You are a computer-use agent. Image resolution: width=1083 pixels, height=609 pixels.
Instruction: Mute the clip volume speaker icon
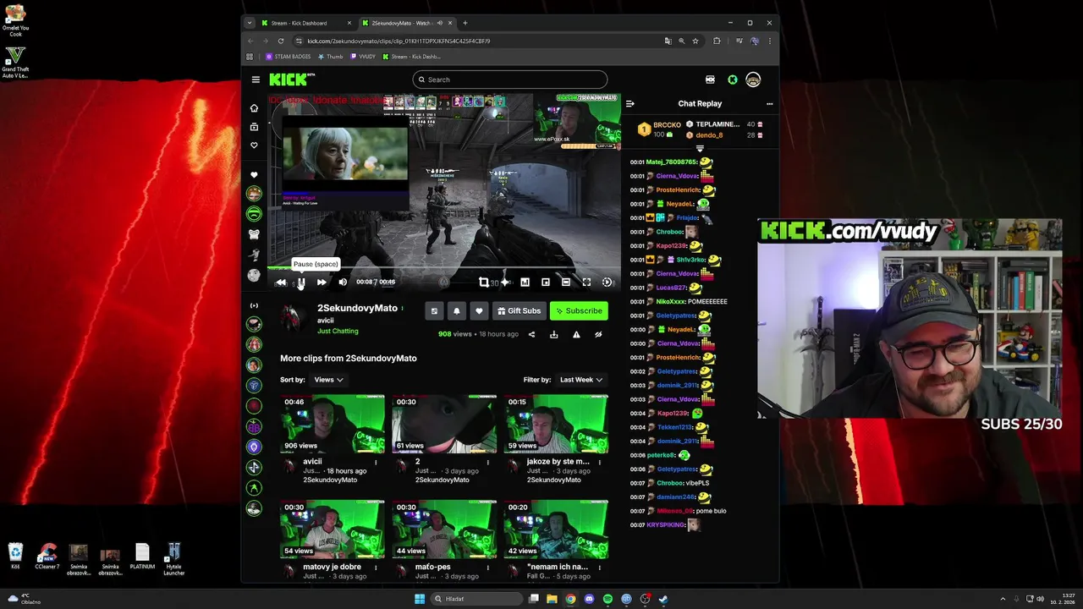tap(343, 283)
